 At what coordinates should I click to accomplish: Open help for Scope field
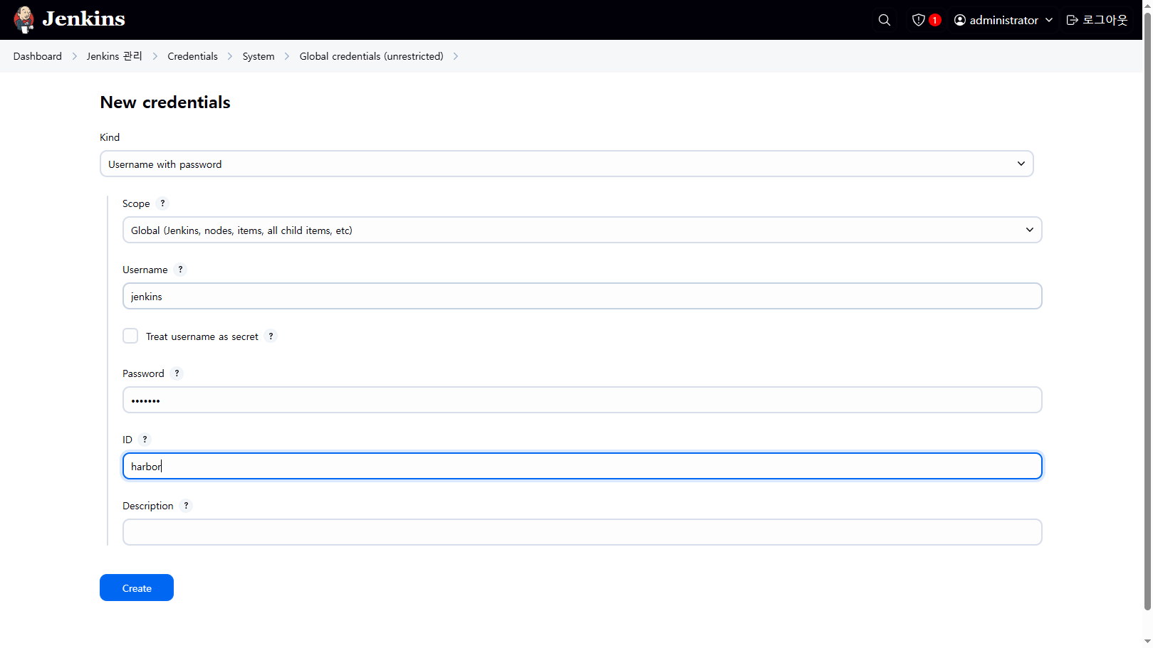coord(162,203)
